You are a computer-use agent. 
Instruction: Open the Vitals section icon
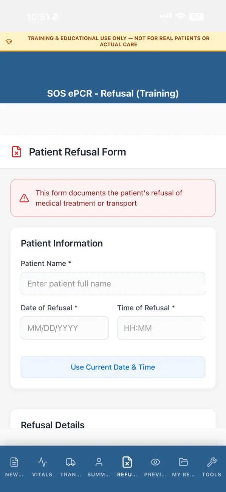coord(42,462)
